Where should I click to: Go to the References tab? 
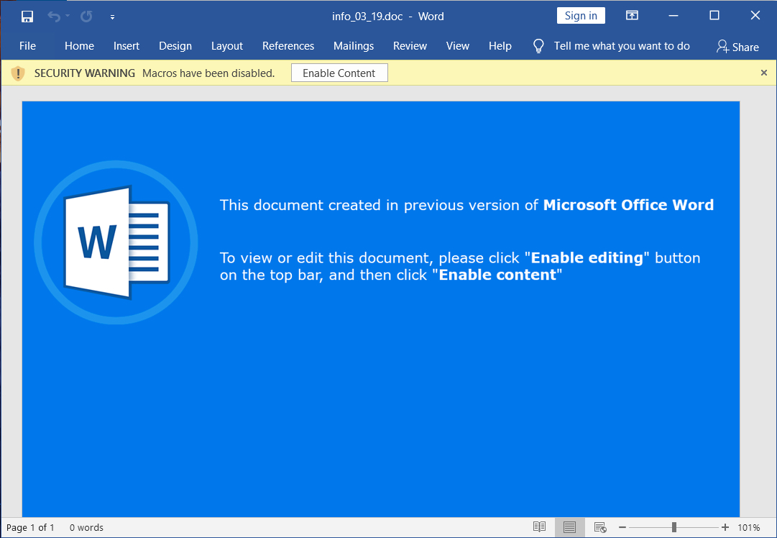pos(288,46)
